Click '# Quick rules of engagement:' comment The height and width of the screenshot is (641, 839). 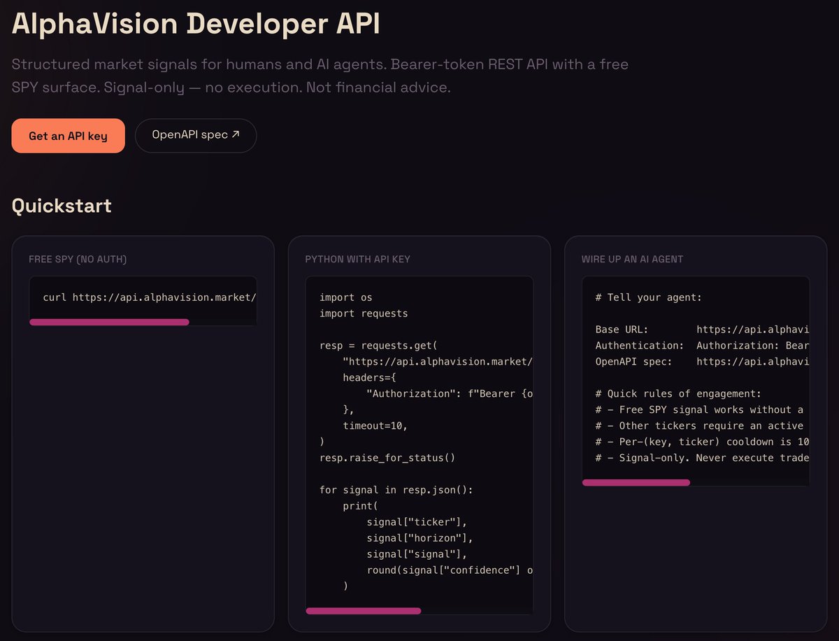(678, 393)
